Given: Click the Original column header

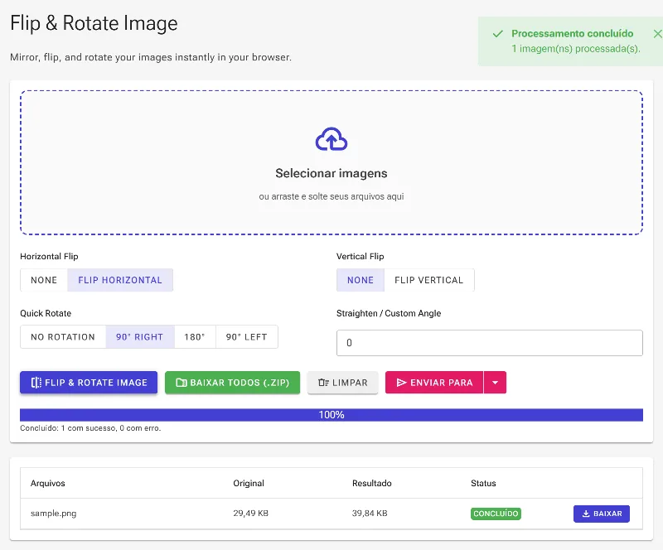Looking at the screenshot, I should click(249, 483).
